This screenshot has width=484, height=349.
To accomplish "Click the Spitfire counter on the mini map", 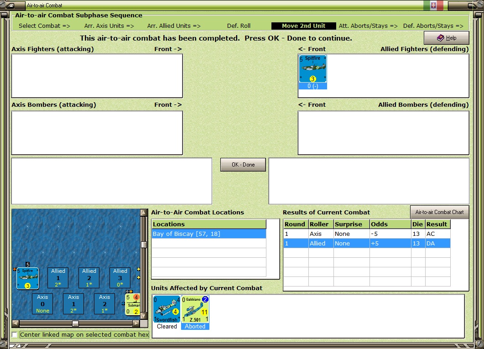I will pos(27,278).
